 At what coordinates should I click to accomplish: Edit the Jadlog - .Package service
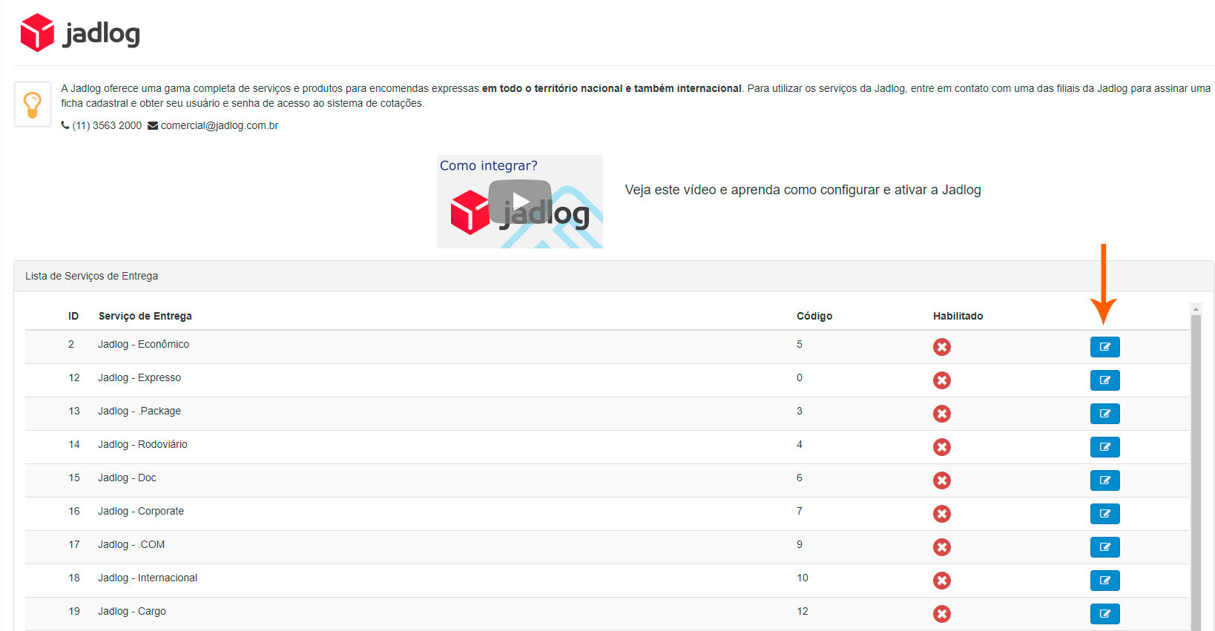pyautogui.click(x=1104, y=414)
